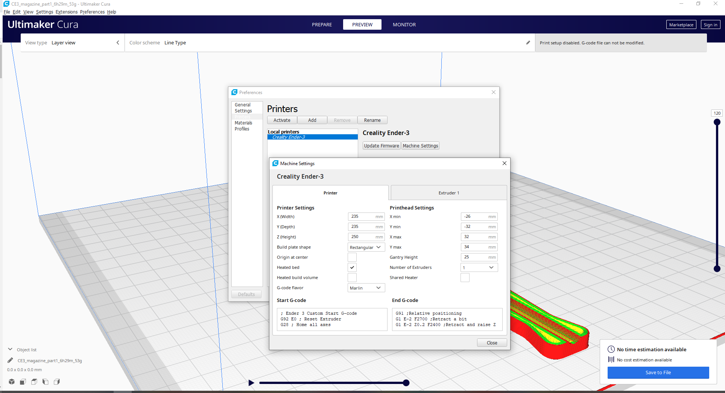
Task: Open the Edit menu
Action: point(17,12)
